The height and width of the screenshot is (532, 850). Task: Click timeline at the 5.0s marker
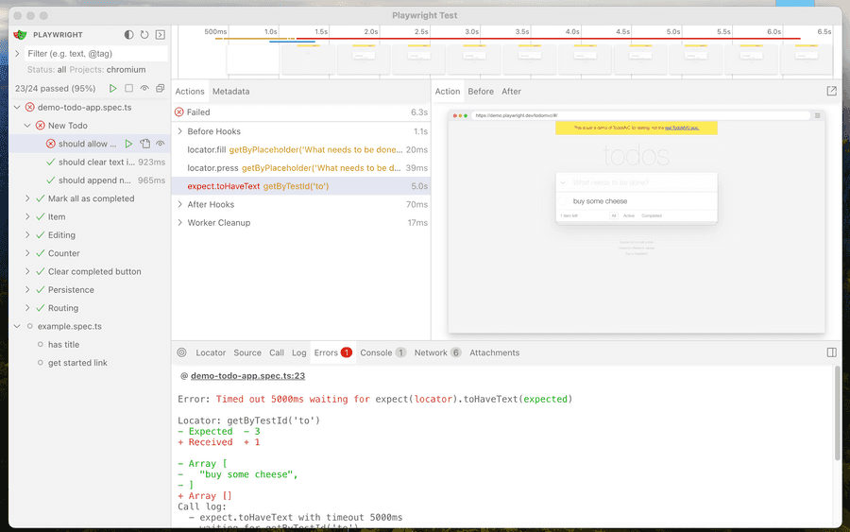coord(672,32)
